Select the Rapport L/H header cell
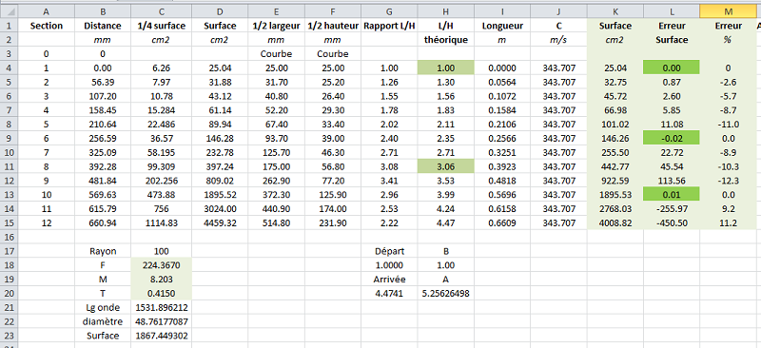 [x=389, y=26]
